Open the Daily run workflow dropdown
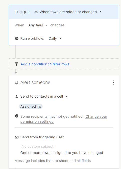The height and width of the screenshot is (169, 121). (x=55, y=38)
